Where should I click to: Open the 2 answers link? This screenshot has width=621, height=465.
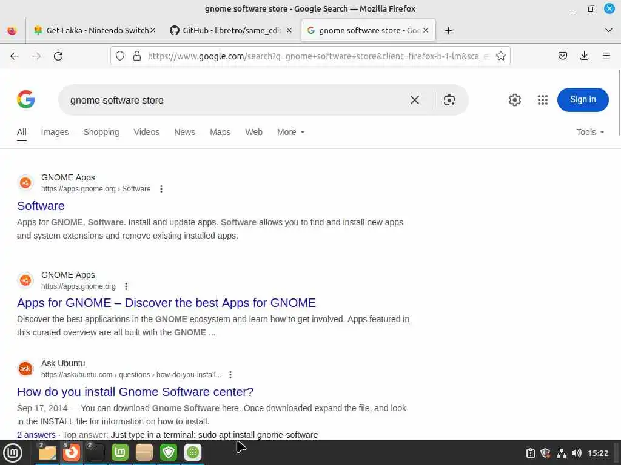pyautogui.click(x=36, y=435)
